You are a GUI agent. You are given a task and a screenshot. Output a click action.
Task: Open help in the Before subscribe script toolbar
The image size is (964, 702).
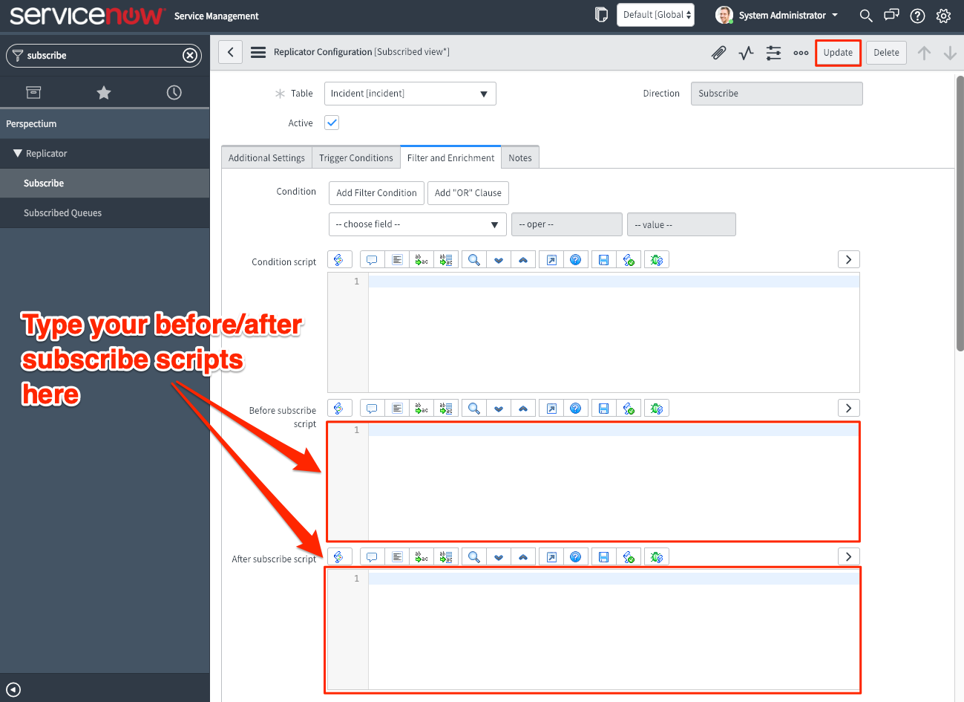[x=575, y=408]
